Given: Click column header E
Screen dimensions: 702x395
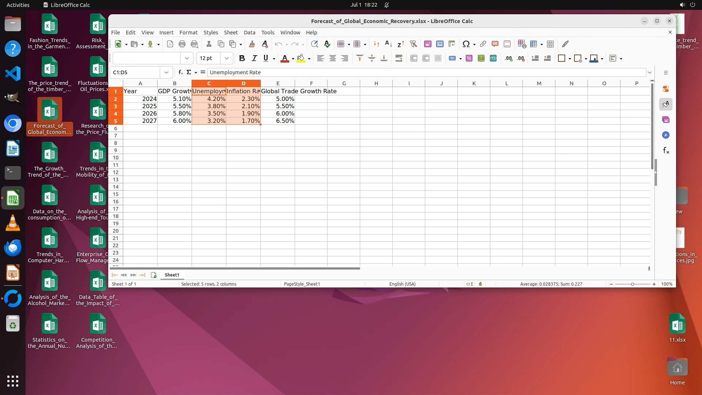Looking at the screenshot, I should pos(278,83).
